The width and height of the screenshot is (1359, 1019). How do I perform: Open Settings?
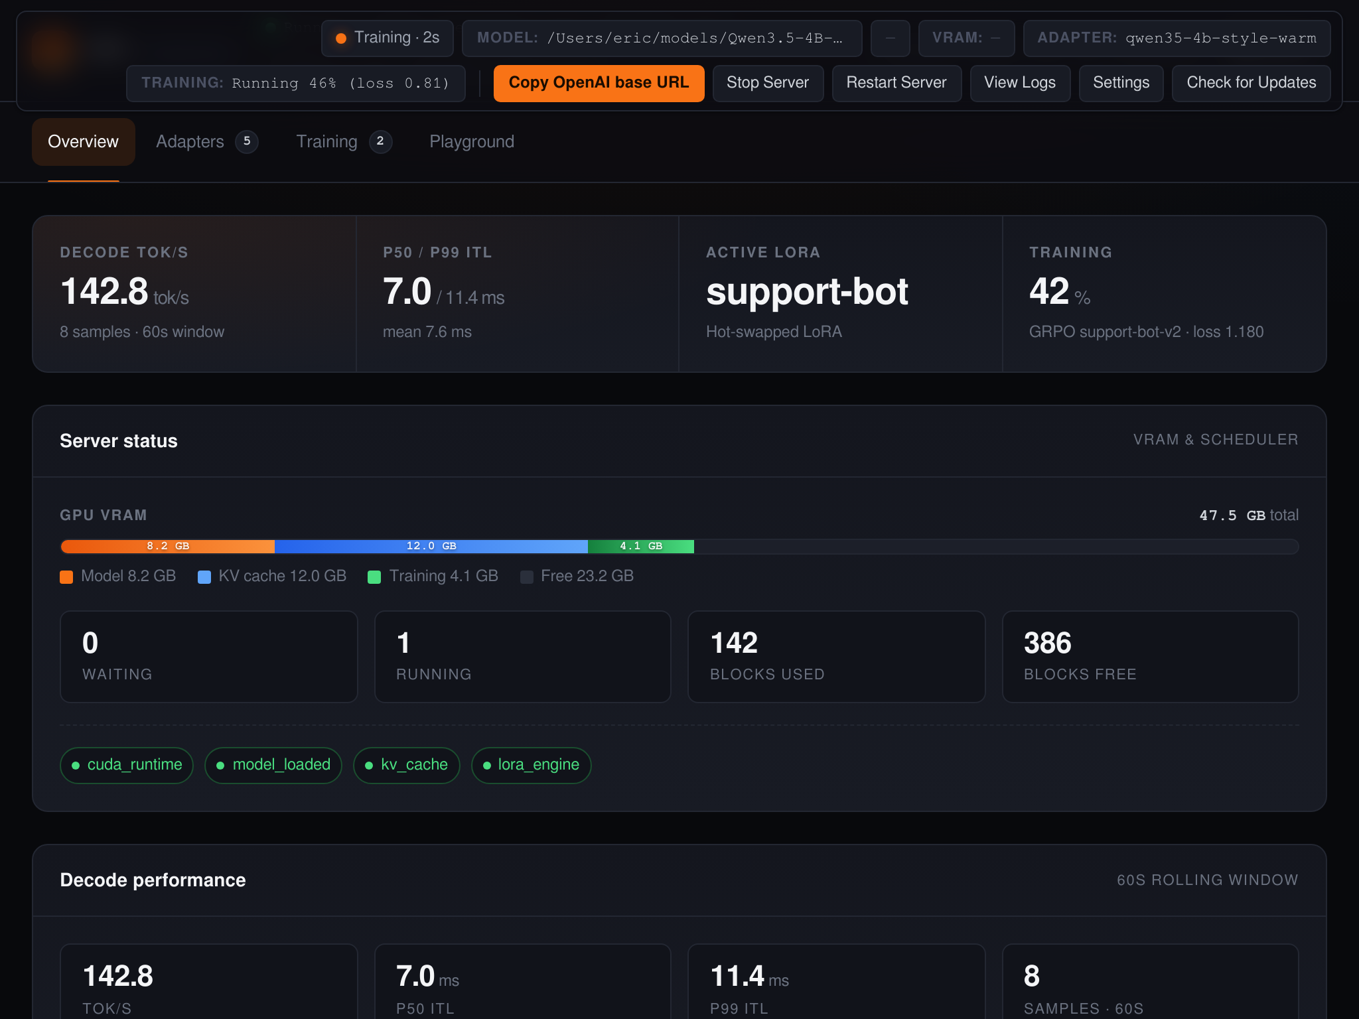click(x=1121, y=83)
